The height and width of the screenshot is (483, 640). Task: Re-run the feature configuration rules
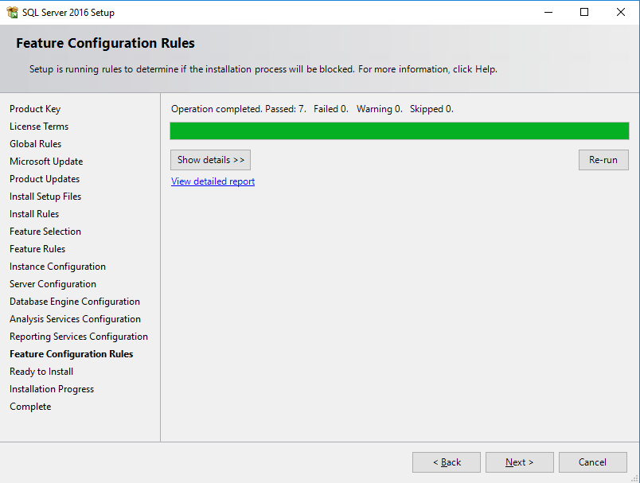603,160
